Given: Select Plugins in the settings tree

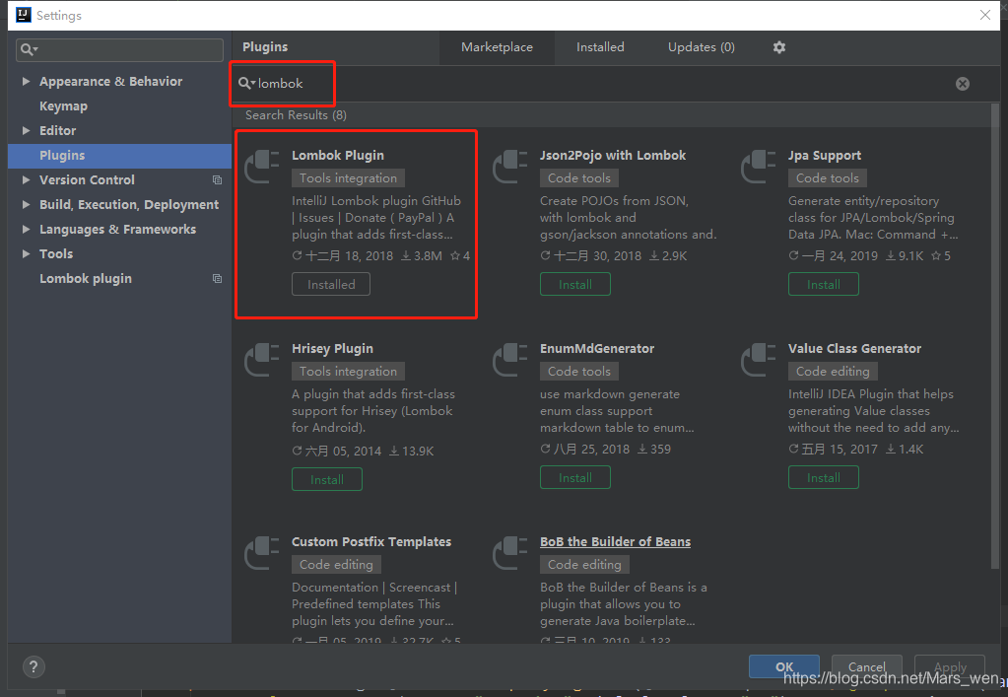Looking at the screenshot, I should (x=119, y=156).
